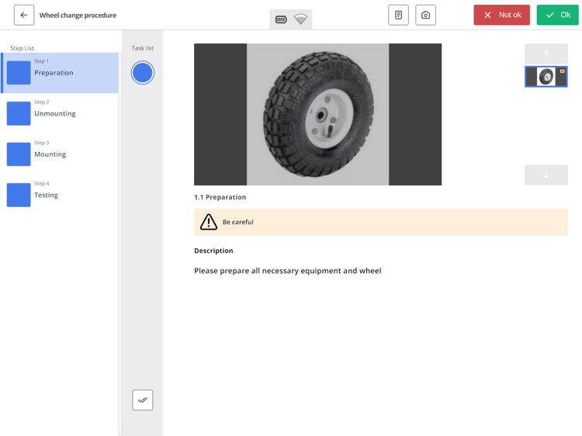Image resolution: width=582 pixels, height=436 pixels.
Task: Click the '1.1 Preparation' heading
Action: pos(220,197)
